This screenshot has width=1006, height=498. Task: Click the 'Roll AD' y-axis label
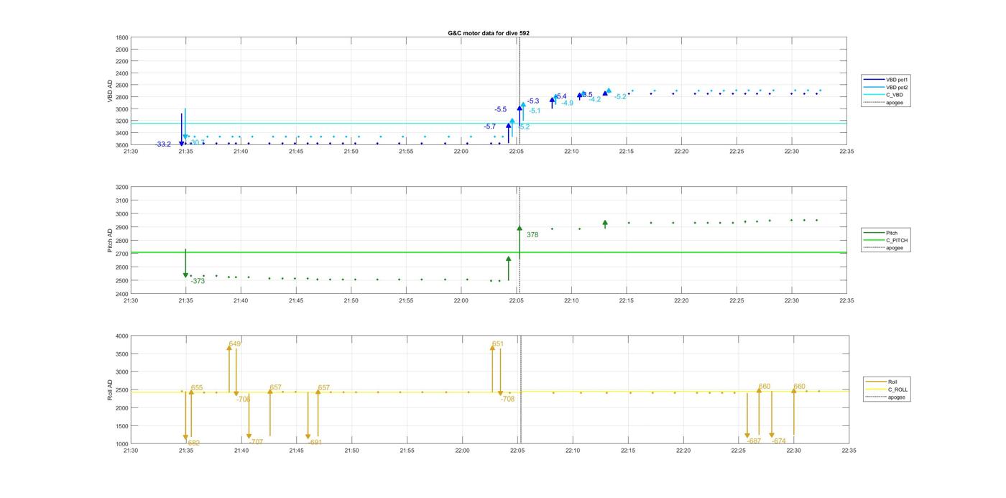tap(111, 389)
